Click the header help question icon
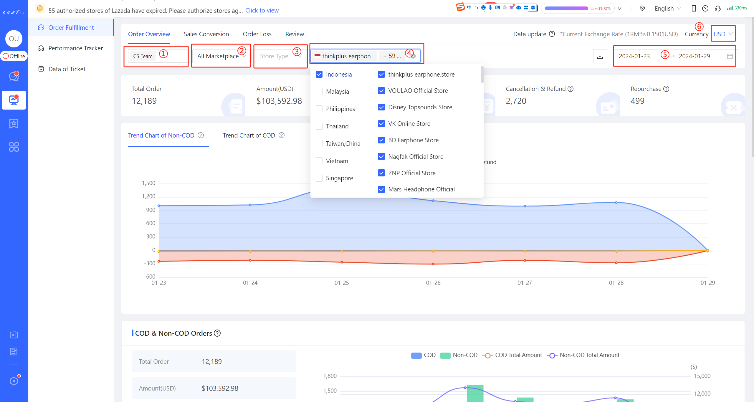The image size is (754, 402). click(705, 8)
